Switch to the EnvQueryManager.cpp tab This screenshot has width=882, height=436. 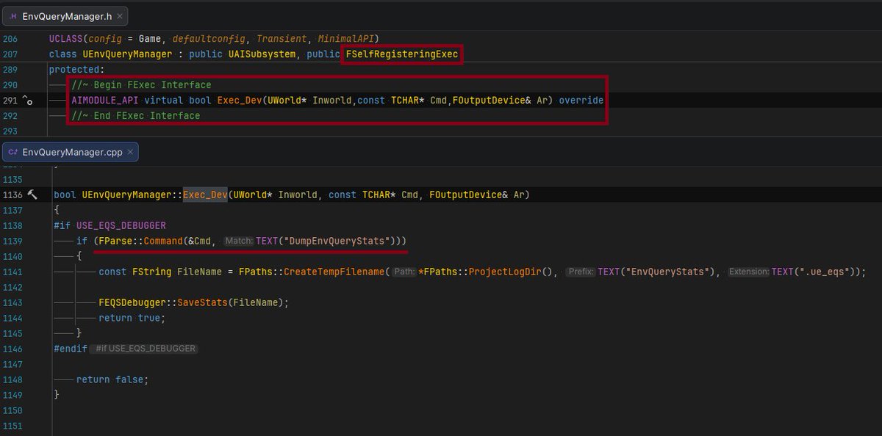point(71,152)
